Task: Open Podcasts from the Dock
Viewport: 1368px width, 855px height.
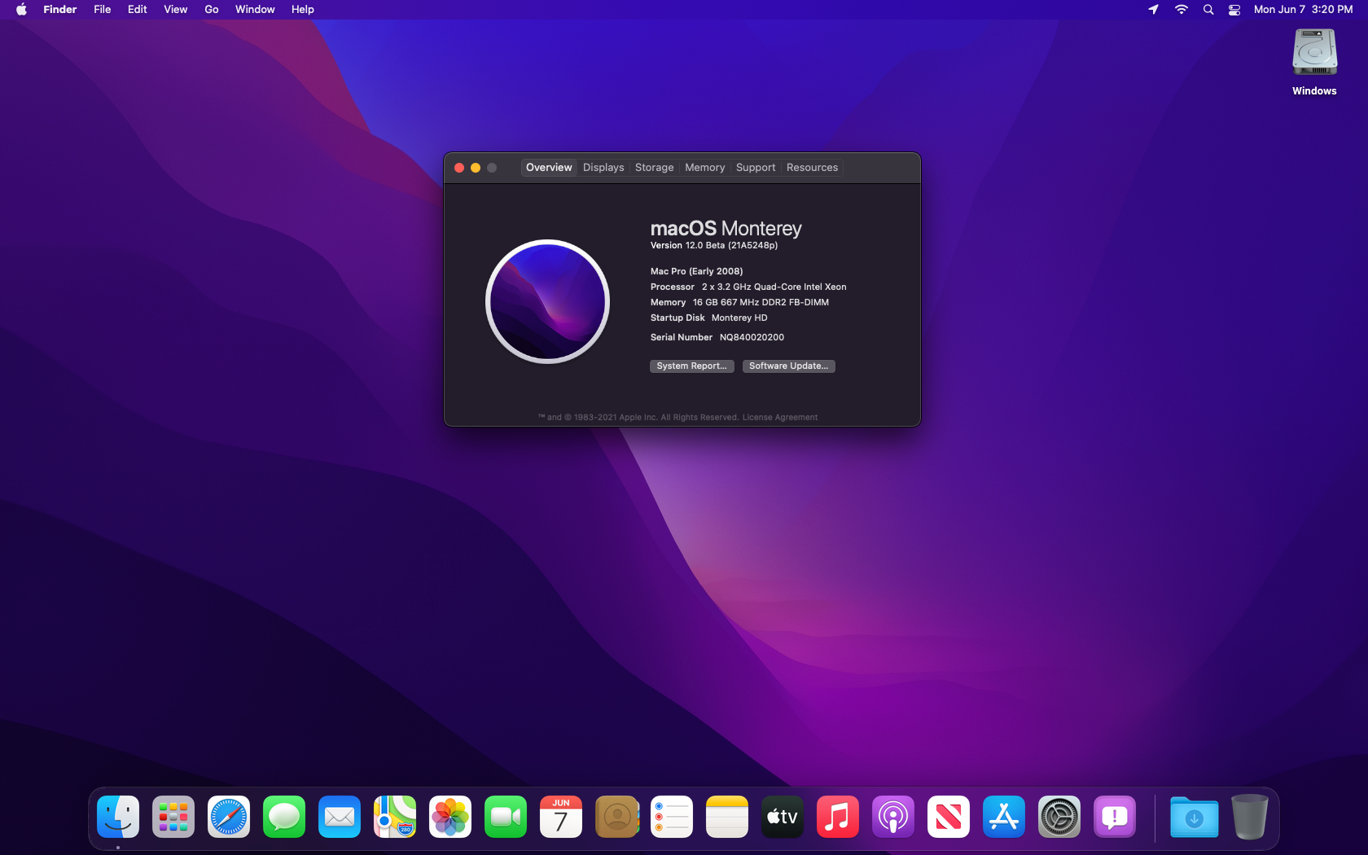Action: click(x=893, y=817)
